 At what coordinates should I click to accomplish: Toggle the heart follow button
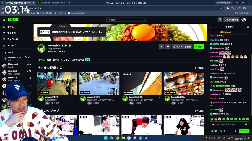pyautogui.click(x=168, y=46)
